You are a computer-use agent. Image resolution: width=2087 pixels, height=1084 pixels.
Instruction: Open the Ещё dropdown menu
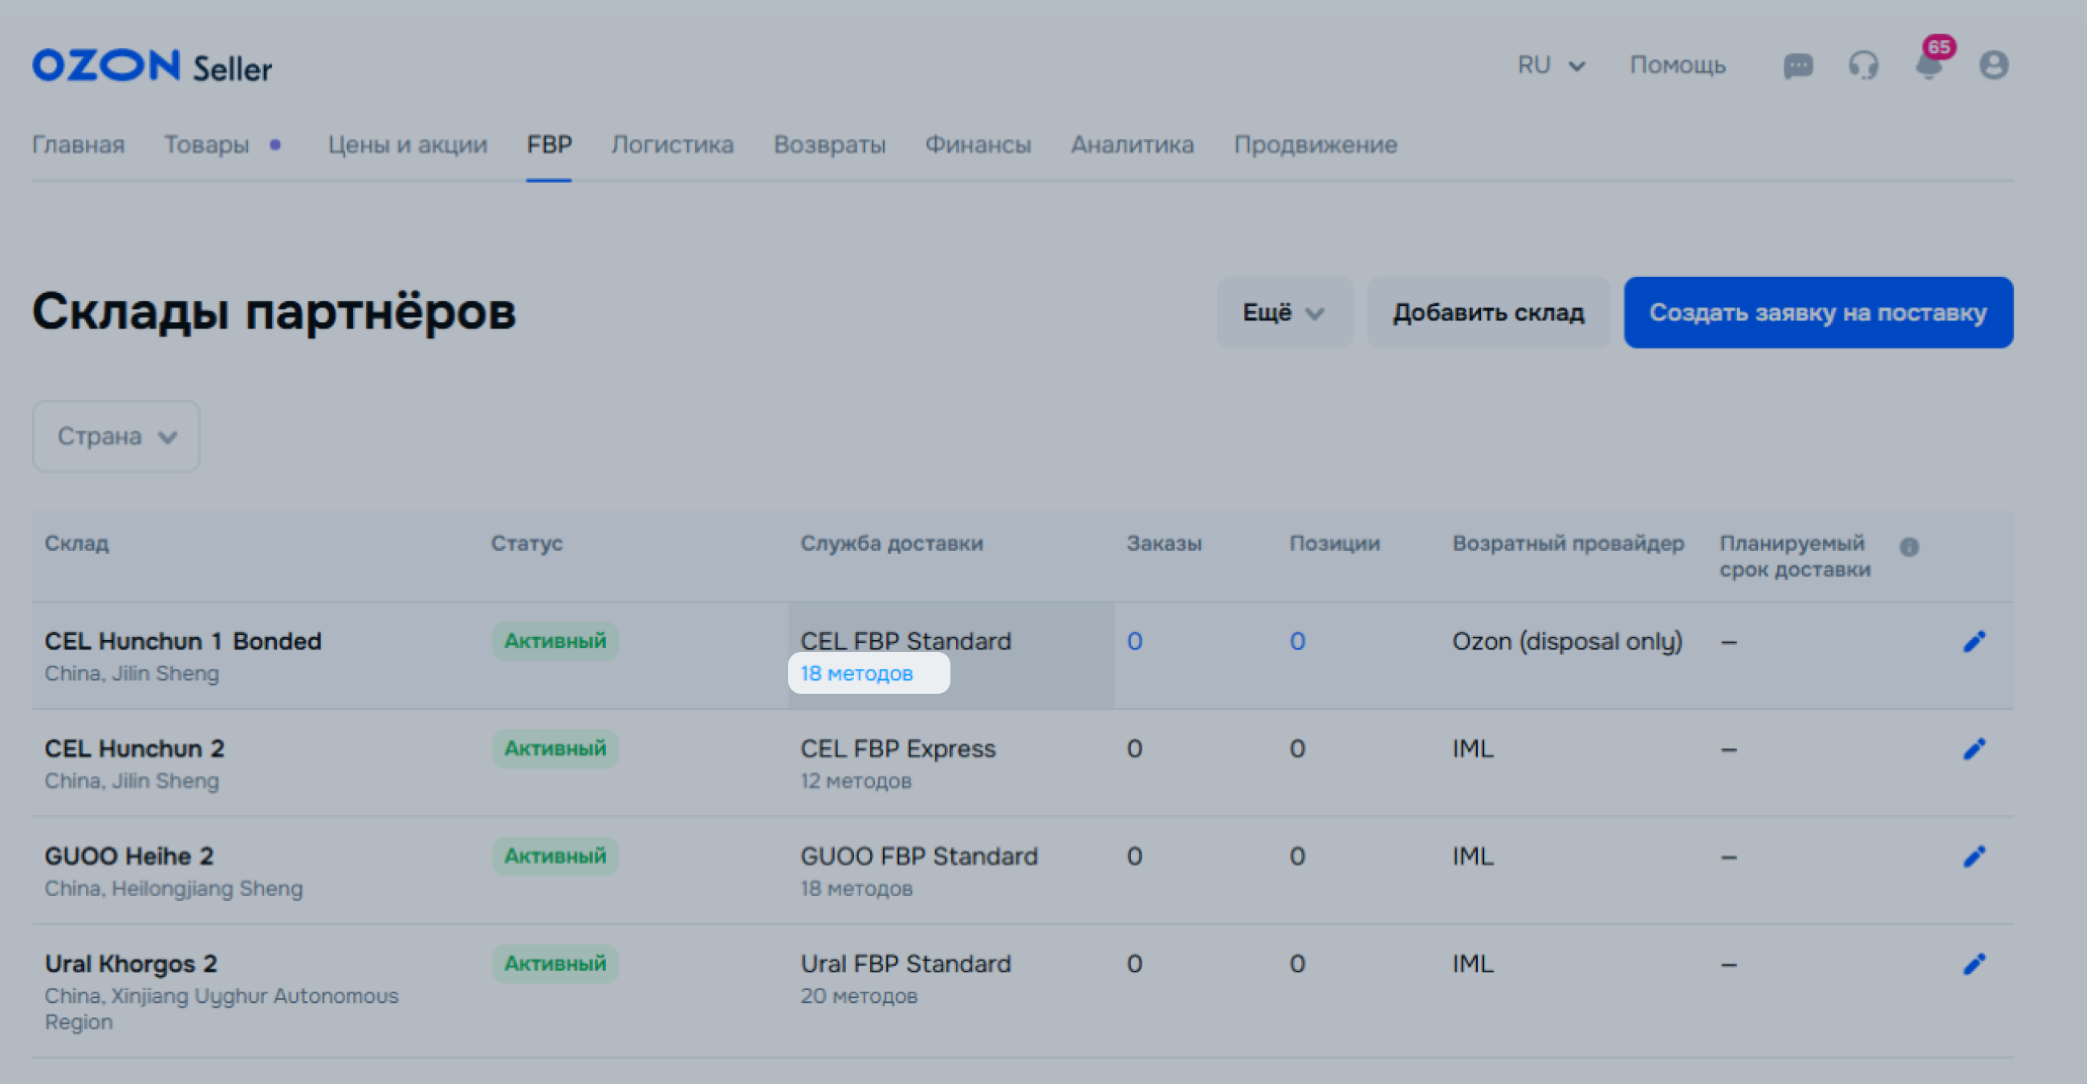(x=1284, y=312)
